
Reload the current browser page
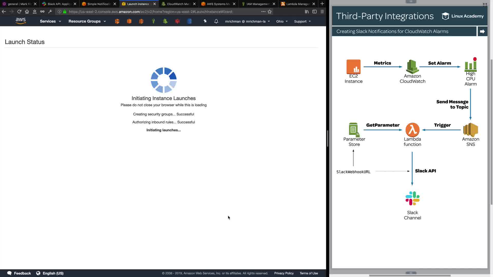(19, 12)
